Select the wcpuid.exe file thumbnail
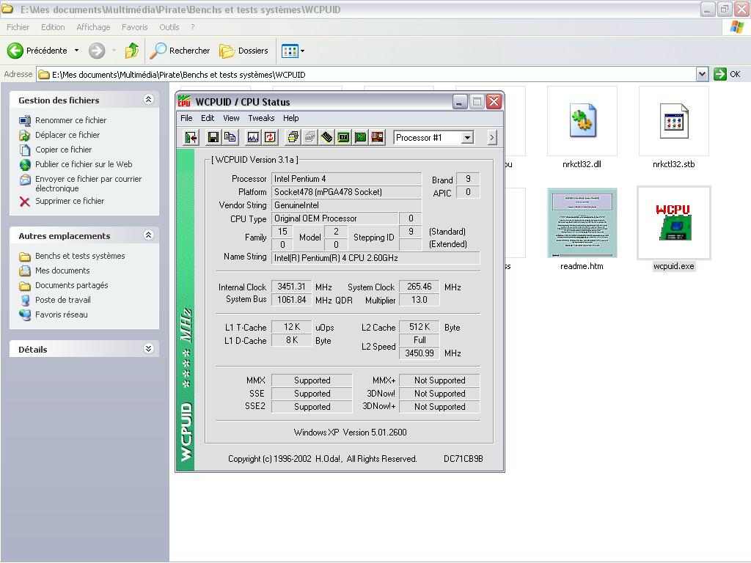 [674, 223]
